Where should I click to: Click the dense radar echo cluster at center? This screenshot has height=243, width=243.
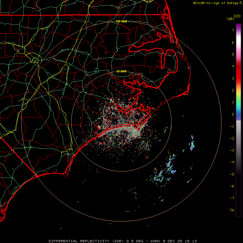click(x=122, y=124)
